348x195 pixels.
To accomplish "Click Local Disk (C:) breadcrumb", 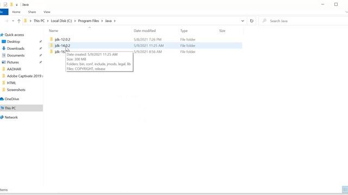I will pos(61,21).
